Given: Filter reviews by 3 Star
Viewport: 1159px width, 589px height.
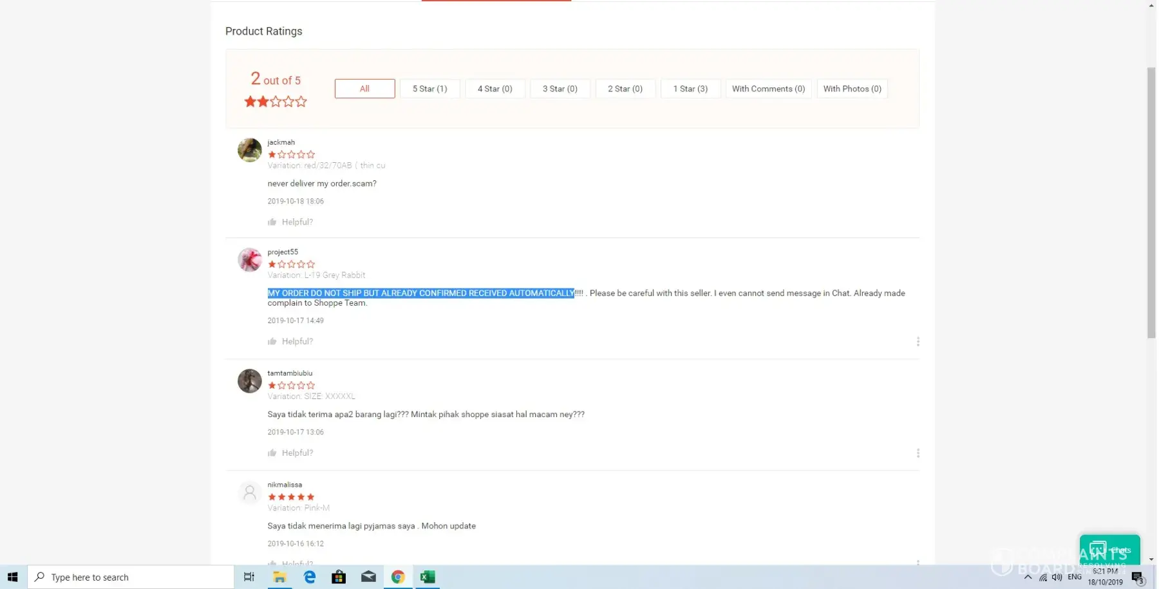Looking at the screenshot, I should coord(560,89).
